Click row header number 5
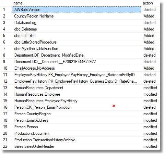Viewport: 165px width, 155px height. tap(7, 36)
